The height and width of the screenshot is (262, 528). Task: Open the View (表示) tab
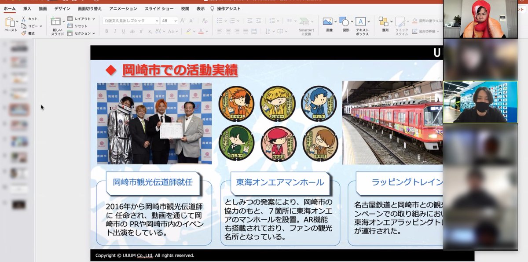coord(201,8)
